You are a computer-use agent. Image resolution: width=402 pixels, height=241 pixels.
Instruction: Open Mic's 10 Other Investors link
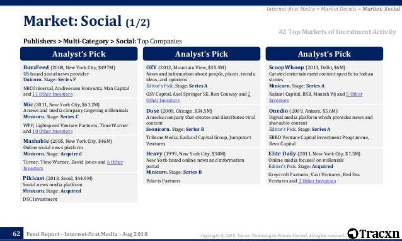[52, 131]
